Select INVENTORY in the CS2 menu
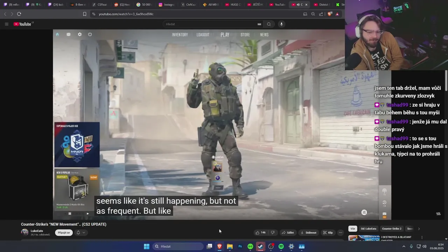The image size is (448, 252). (180, 35)
